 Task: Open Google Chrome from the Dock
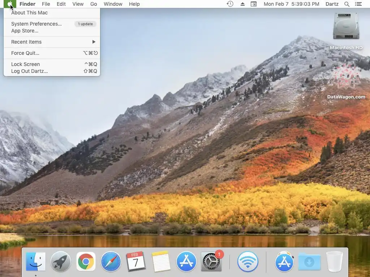coord(86,261)
